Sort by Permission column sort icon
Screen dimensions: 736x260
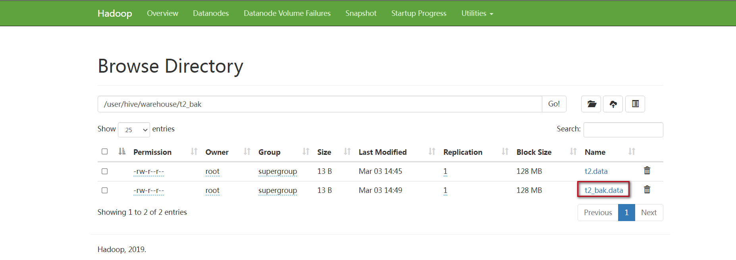tap(194, 152)
